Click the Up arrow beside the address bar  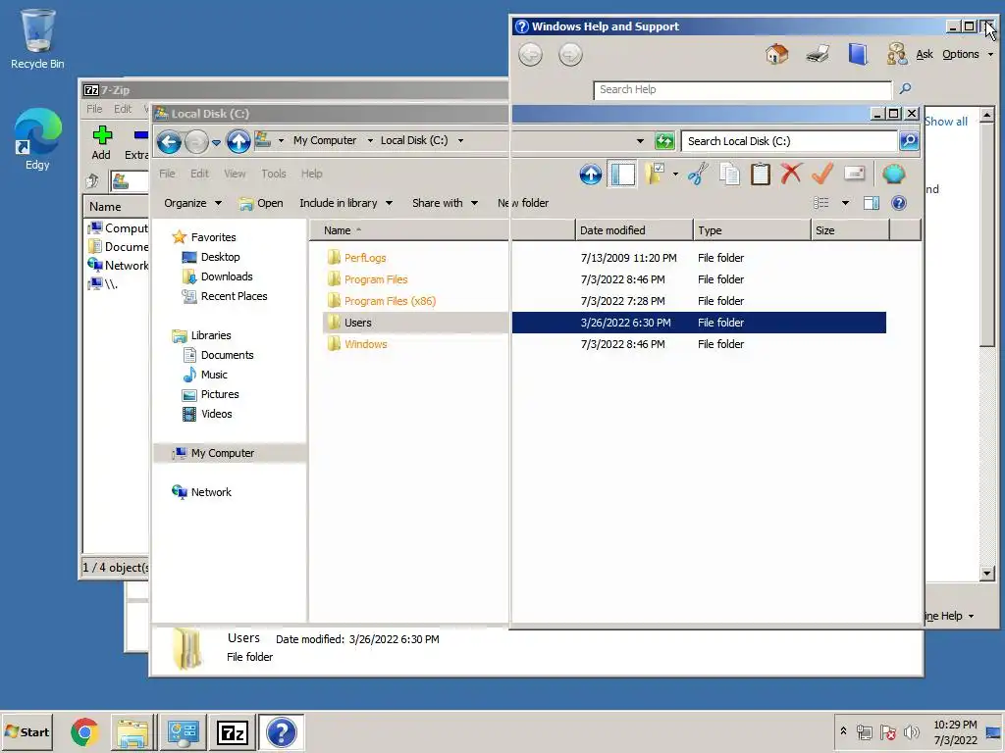(x=238, y=141)
